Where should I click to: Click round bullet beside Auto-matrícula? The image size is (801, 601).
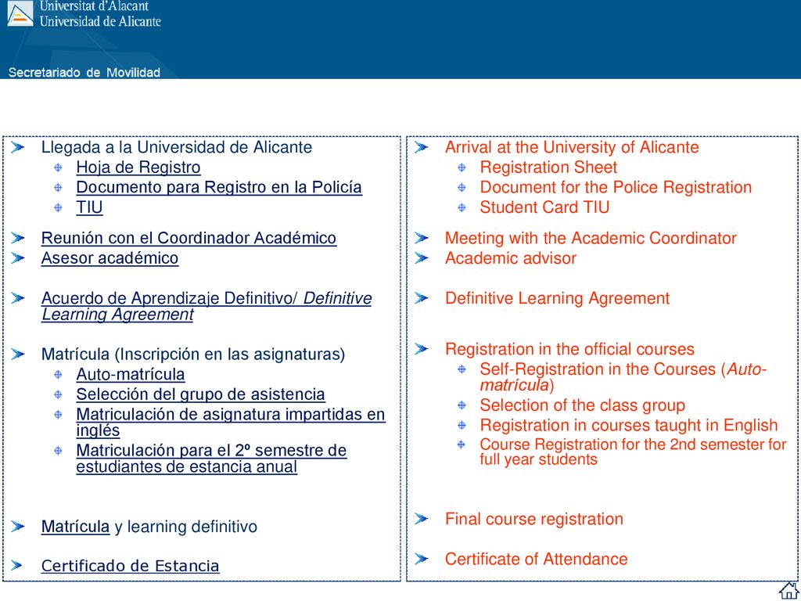tap(58, 375)
